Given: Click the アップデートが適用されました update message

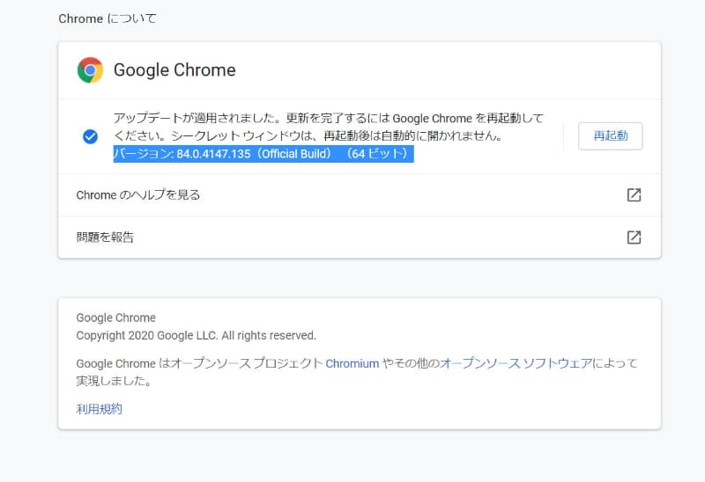Looking at the screenshot, I should 329,127.
